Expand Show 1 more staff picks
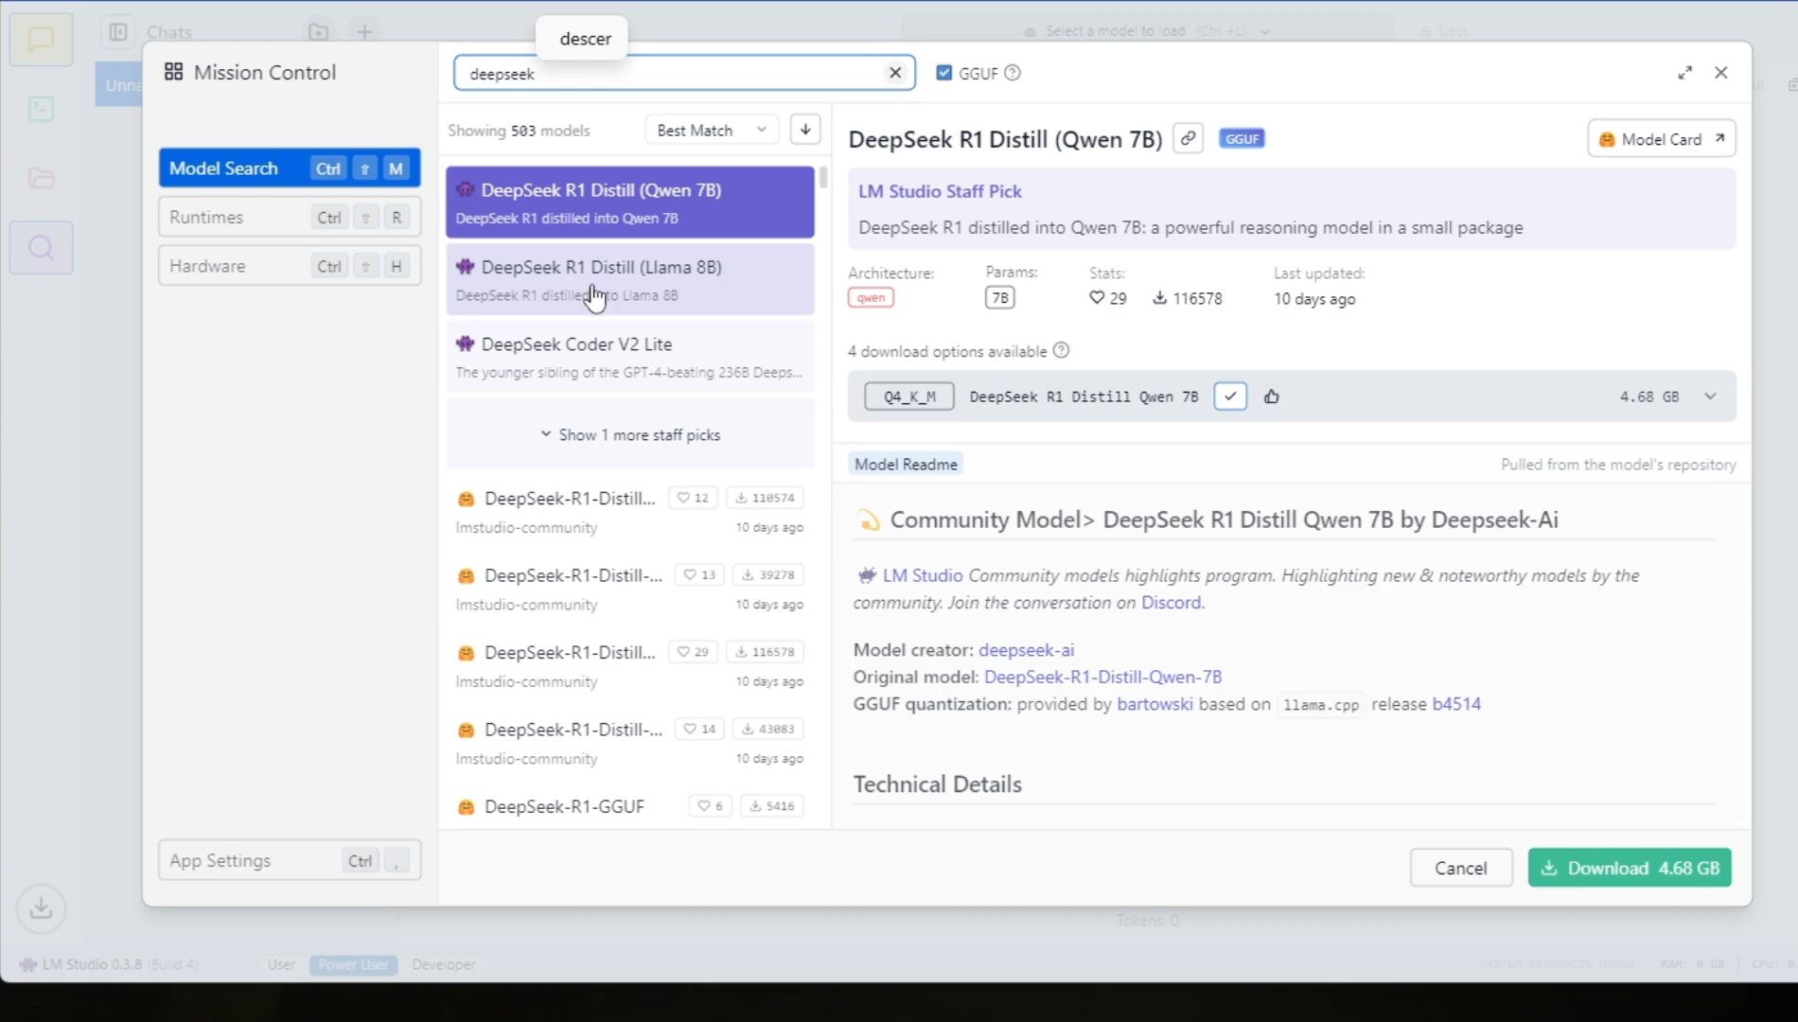The height and width of the screenshot is (1022, 1798). tap(630, 434)
